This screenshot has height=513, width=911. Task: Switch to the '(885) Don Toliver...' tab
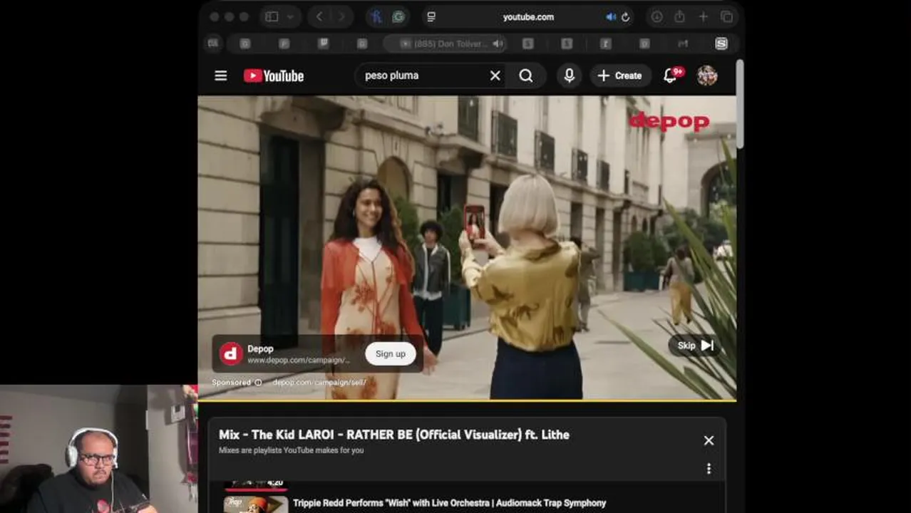pyautogui.click(x=445, y=44)
